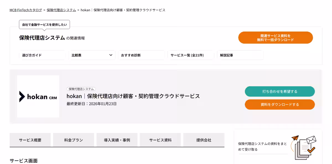Switch to the 料金プラン tab

click(74, 140)
